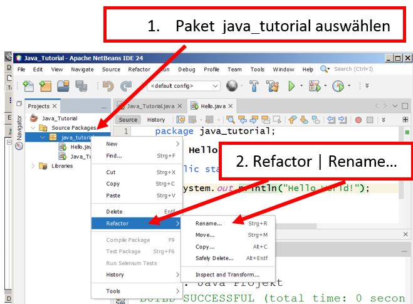Click the Shift Line Left icon

[x=331, y=120]
